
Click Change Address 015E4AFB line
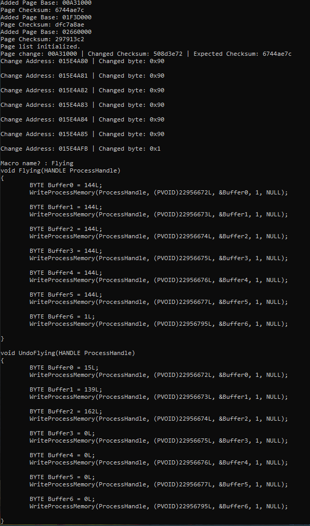(81, 149)
